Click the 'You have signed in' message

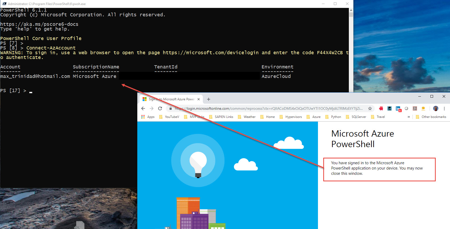click(x=377, y=168)
